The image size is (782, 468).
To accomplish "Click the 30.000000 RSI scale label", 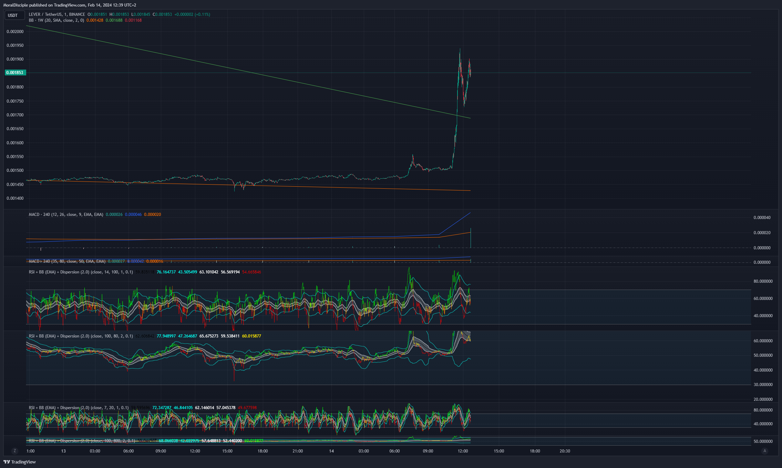I will 763,385.
